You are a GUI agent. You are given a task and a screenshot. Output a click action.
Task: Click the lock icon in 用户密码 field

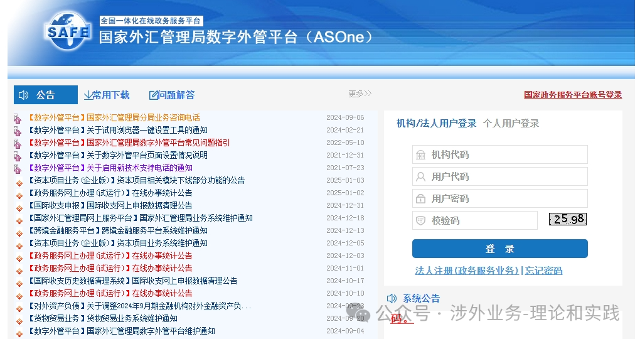pyautogui.click(x=420, y=199)
